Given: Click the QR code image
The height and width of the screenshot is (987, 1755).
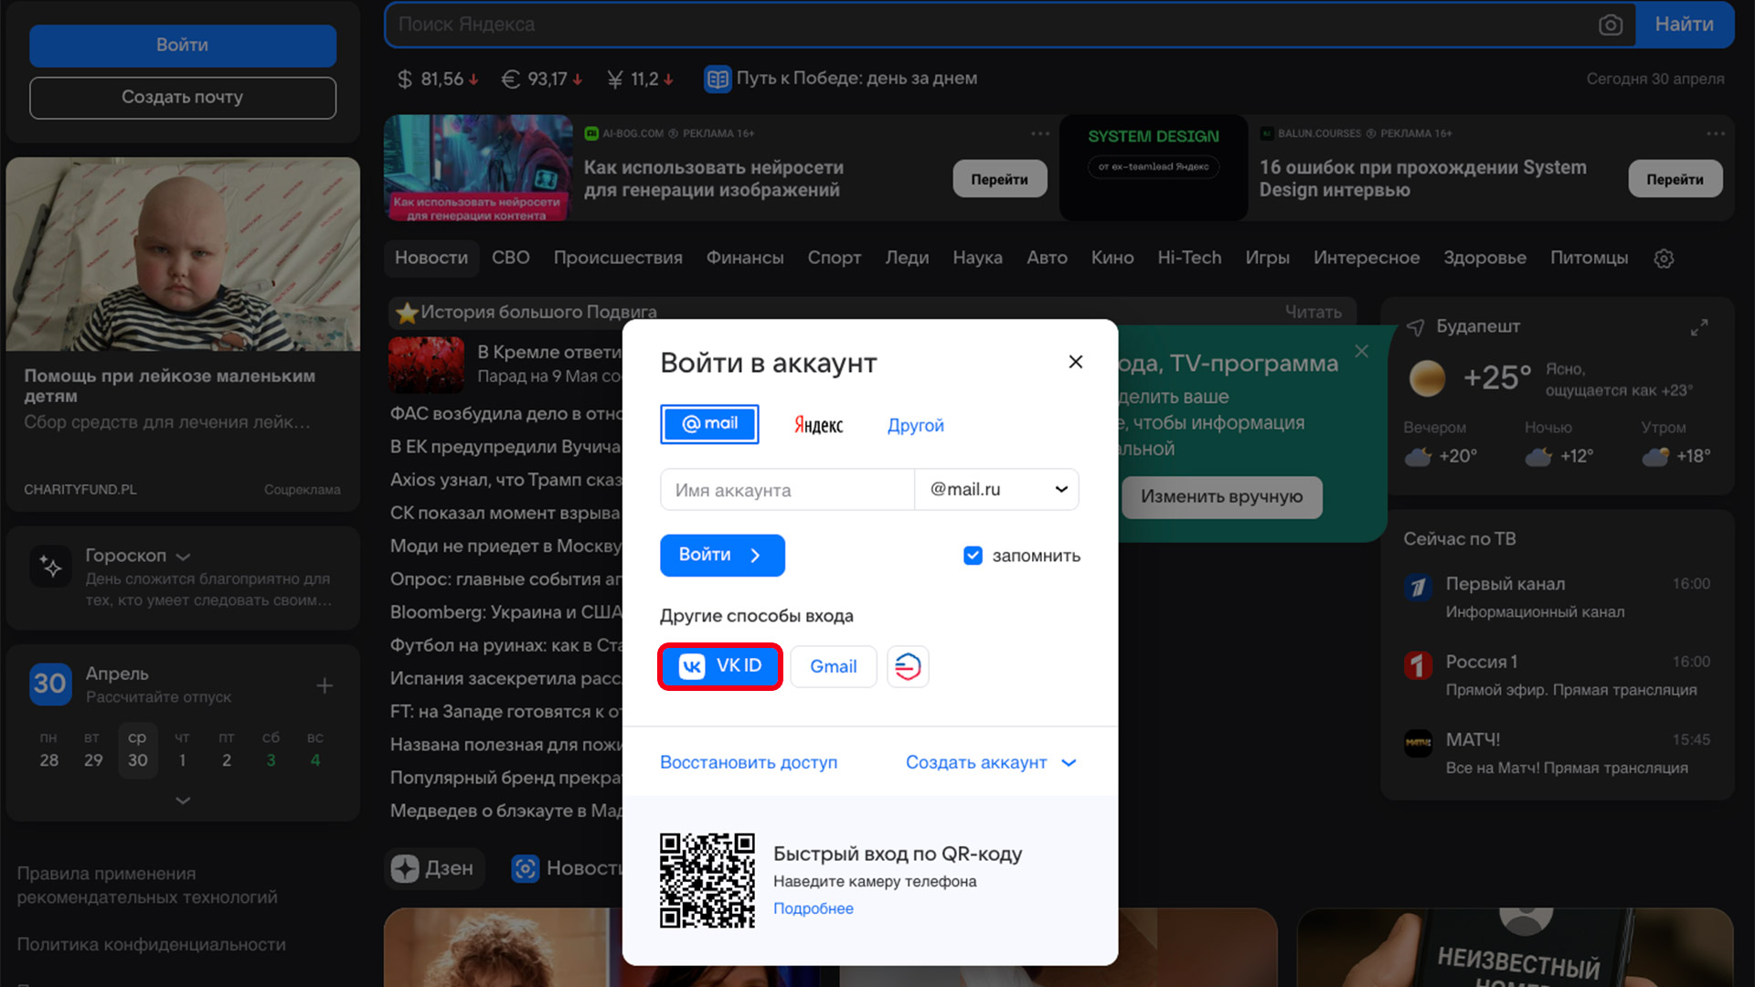Looking at the screenshot, I should 707,880.
